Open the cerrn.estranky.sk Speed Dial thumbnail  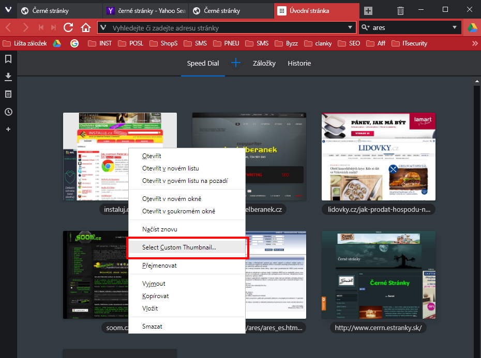tap(378, 275)
